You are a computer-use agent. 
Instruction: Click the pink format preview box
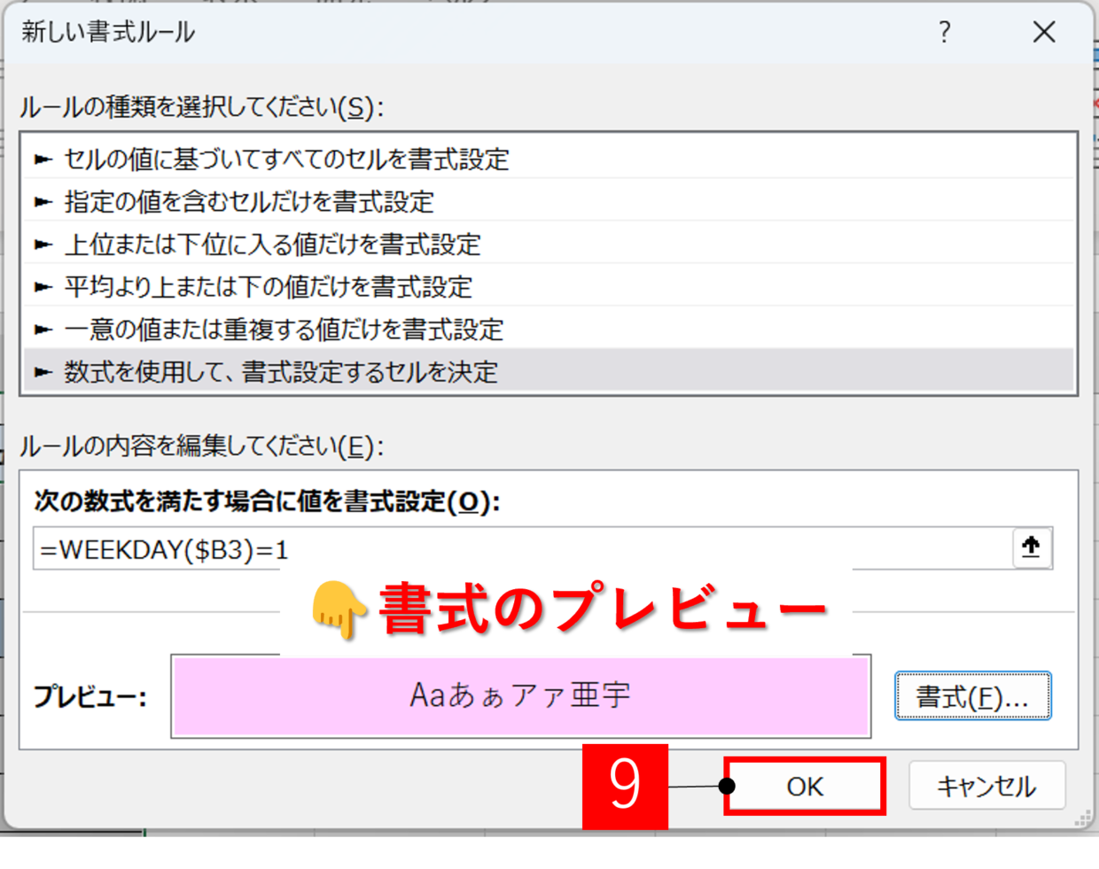pyautogui.click(x=520, y=696)
